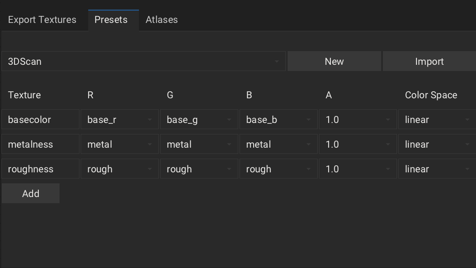Click the New preset button
The height and width of the screenshot is (268, 476).
334,61
